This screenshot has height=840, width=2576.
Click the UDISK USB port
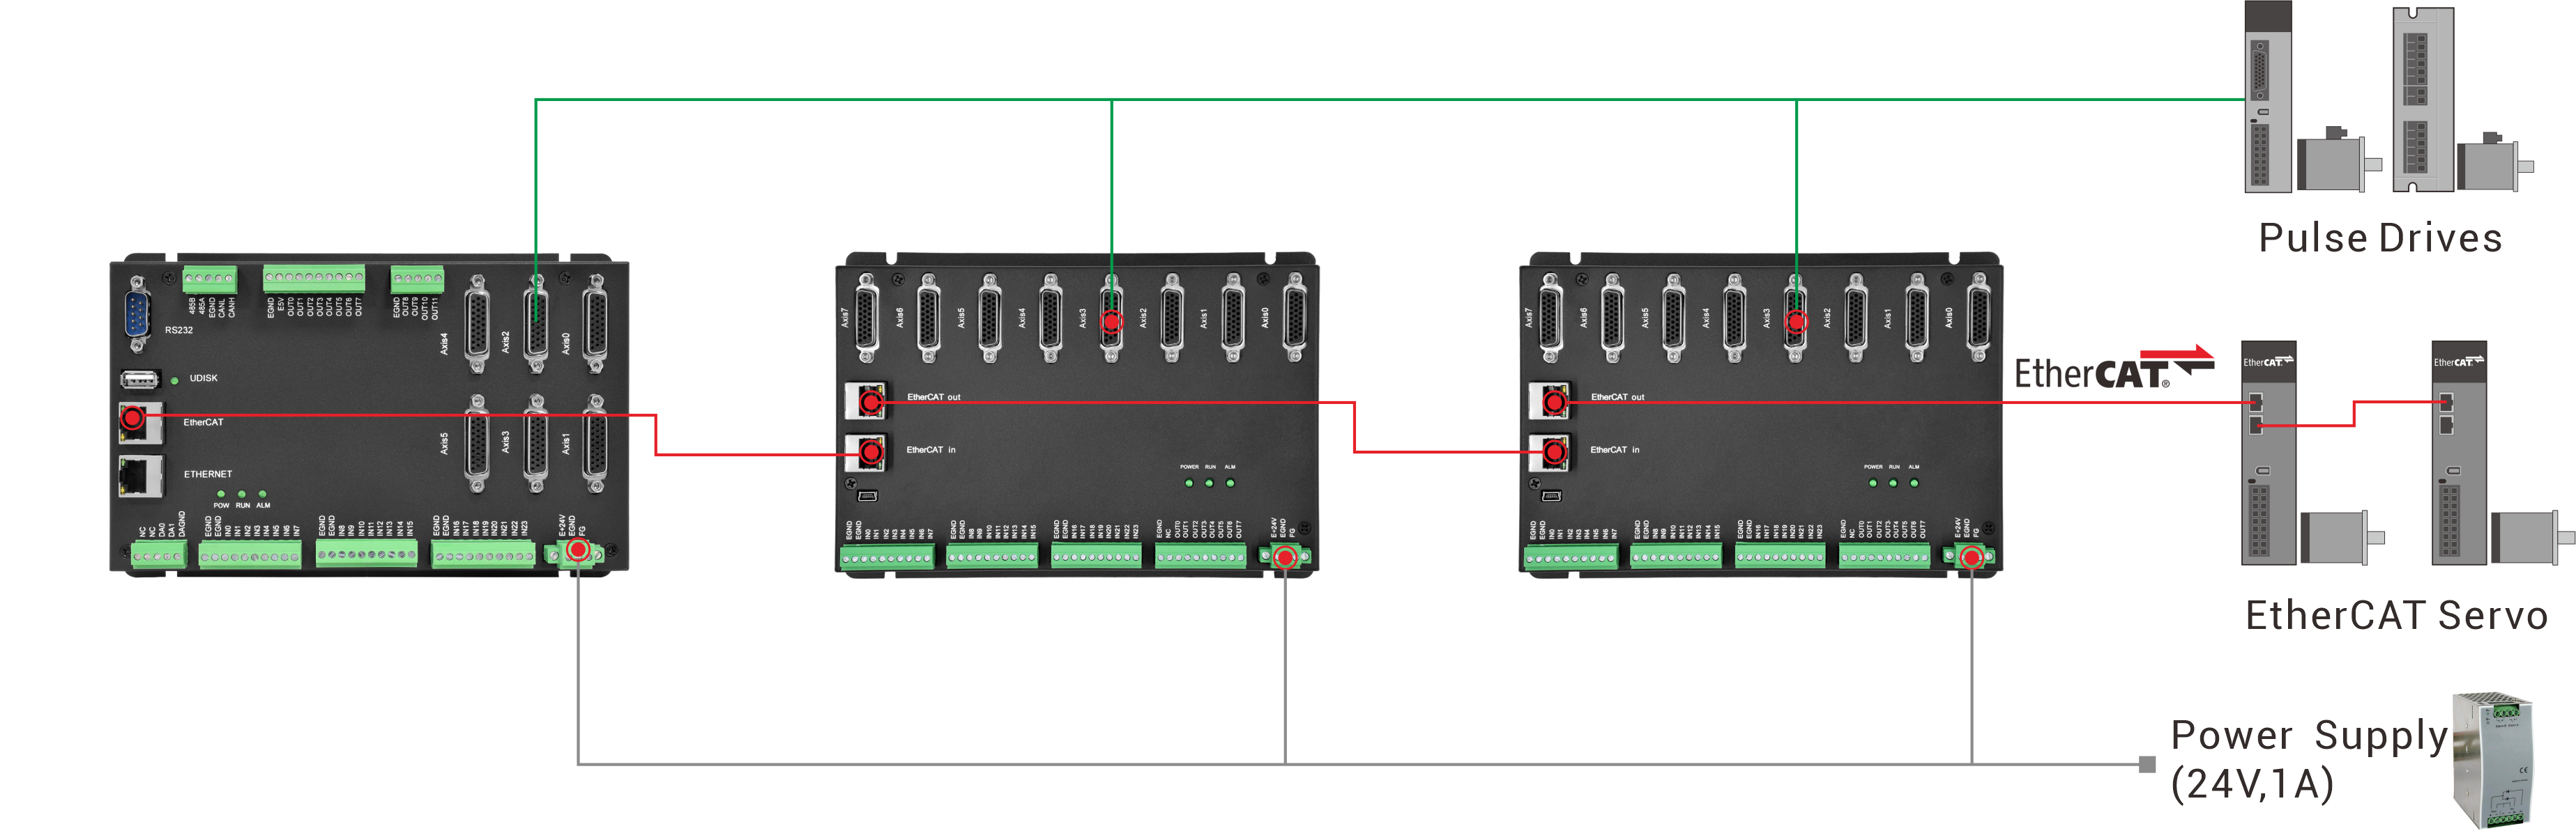140,378
